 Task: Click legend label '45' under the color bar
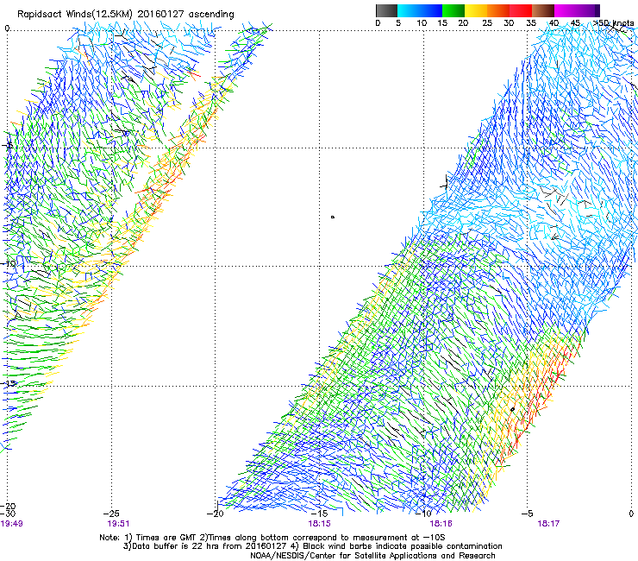(x=575, y=23)
